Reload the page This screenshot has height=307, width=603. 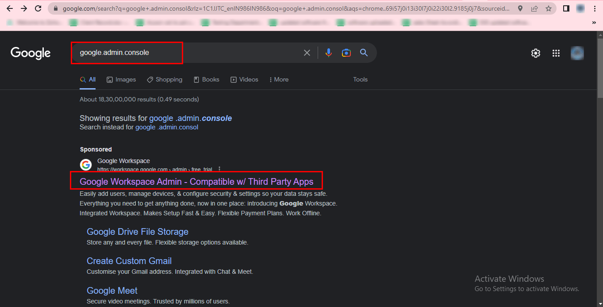tap(38, 8)
